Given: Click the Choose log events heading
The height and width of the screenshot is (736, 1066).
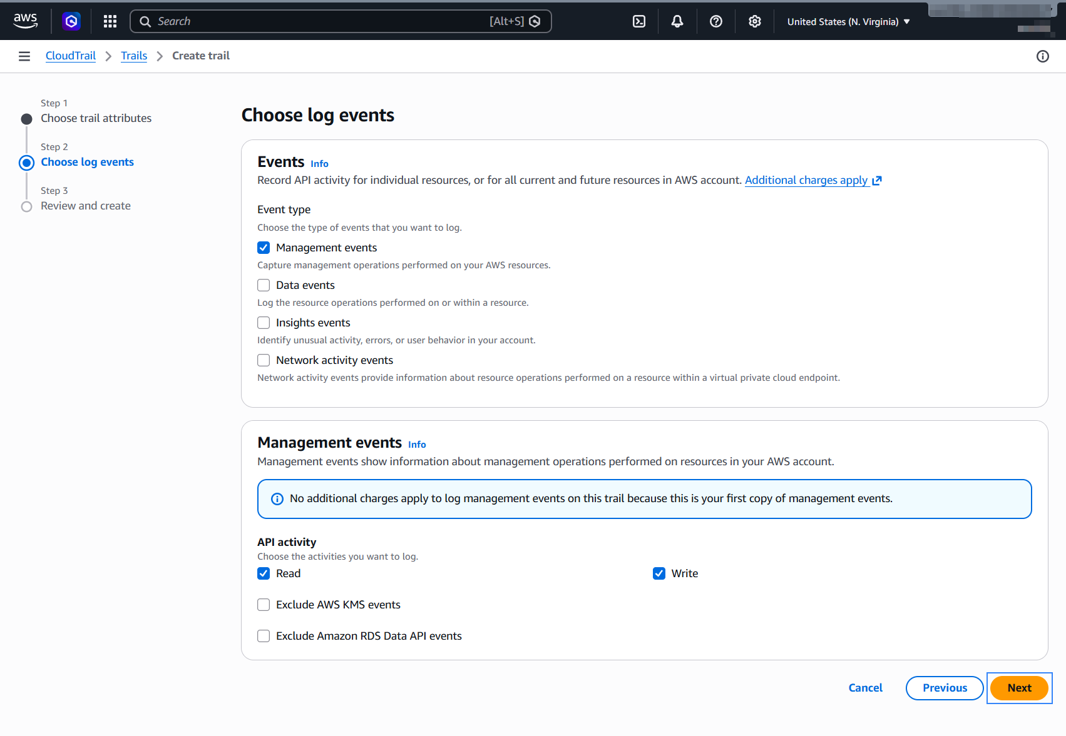Looking at the screenshot, I should coord(318,115).
